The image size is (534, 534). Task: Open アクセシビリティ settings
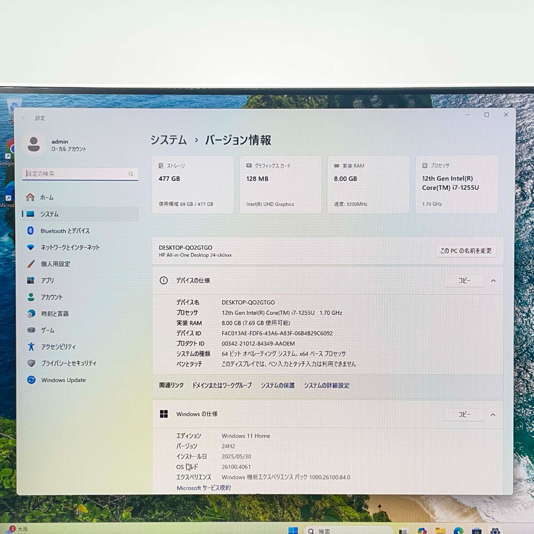pyautogui.click(x=80, y=347)
